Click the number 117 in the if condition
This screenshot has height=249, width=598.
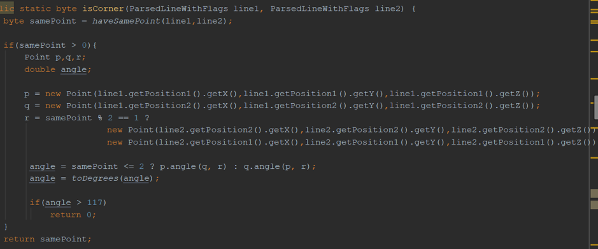click(x=94, y=203)
